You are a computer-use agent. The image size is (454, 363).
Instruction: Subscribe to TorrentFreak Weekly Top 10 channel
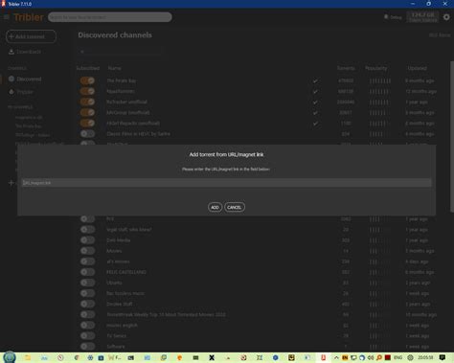tap(87, 314)
